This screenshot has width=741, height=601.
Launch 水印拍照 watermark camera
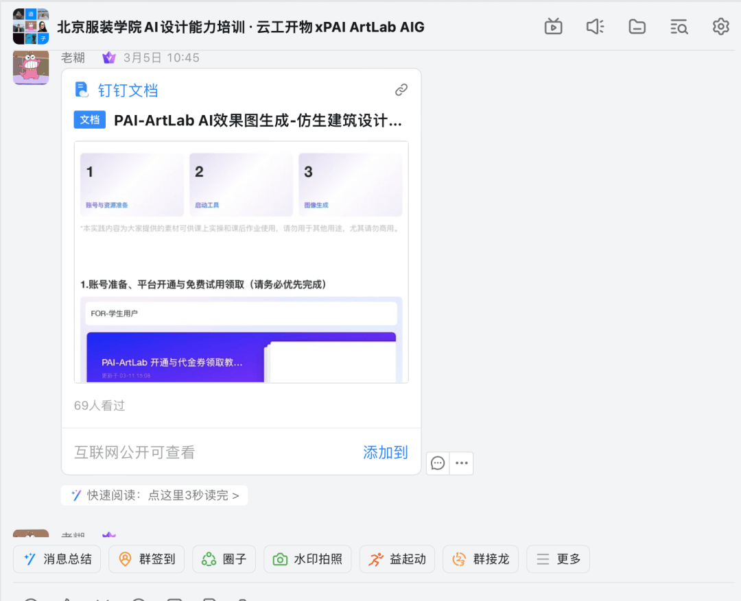point(307,559)
